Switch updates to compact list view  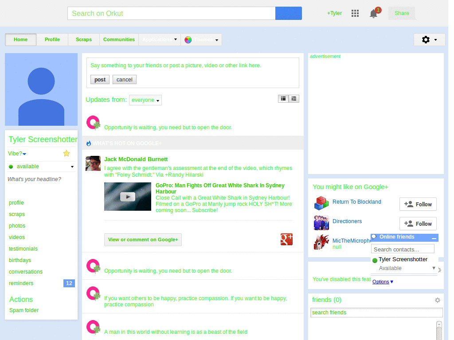(x=283, y=99)
